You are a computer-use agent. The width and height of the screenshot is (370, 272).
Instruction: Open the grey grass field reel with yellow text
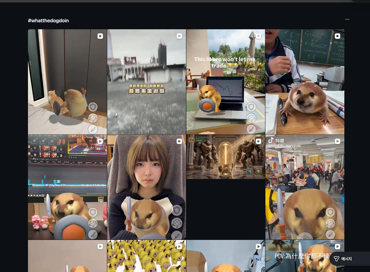(x=146, y=82)
